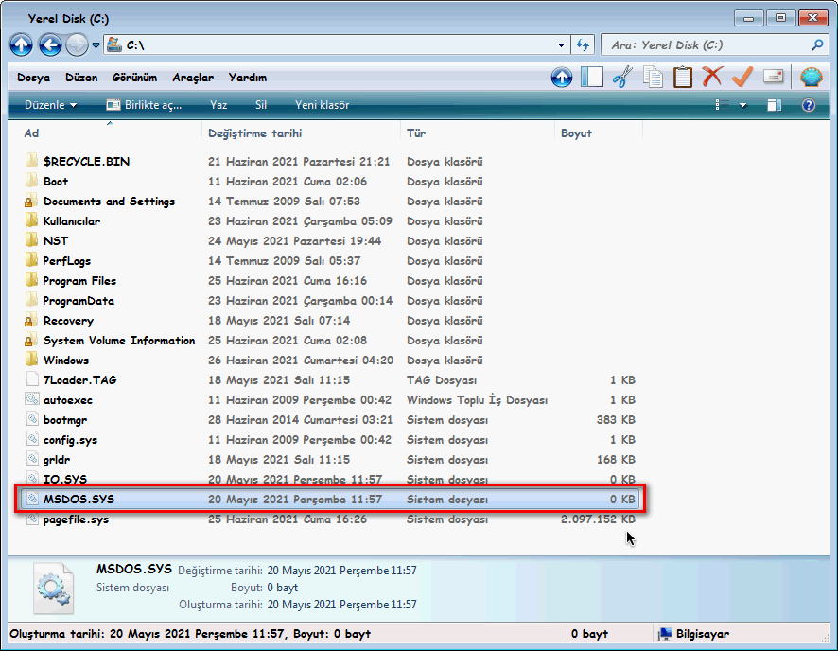This screenshot has height=651, width=838.
Task: Select the NST folder
Action: point(56,241)
